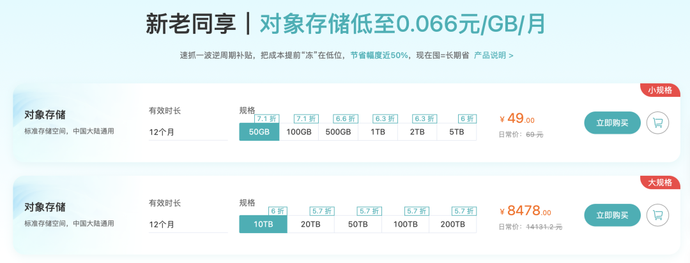Add large-spec object storage to cart

point(657,215)
